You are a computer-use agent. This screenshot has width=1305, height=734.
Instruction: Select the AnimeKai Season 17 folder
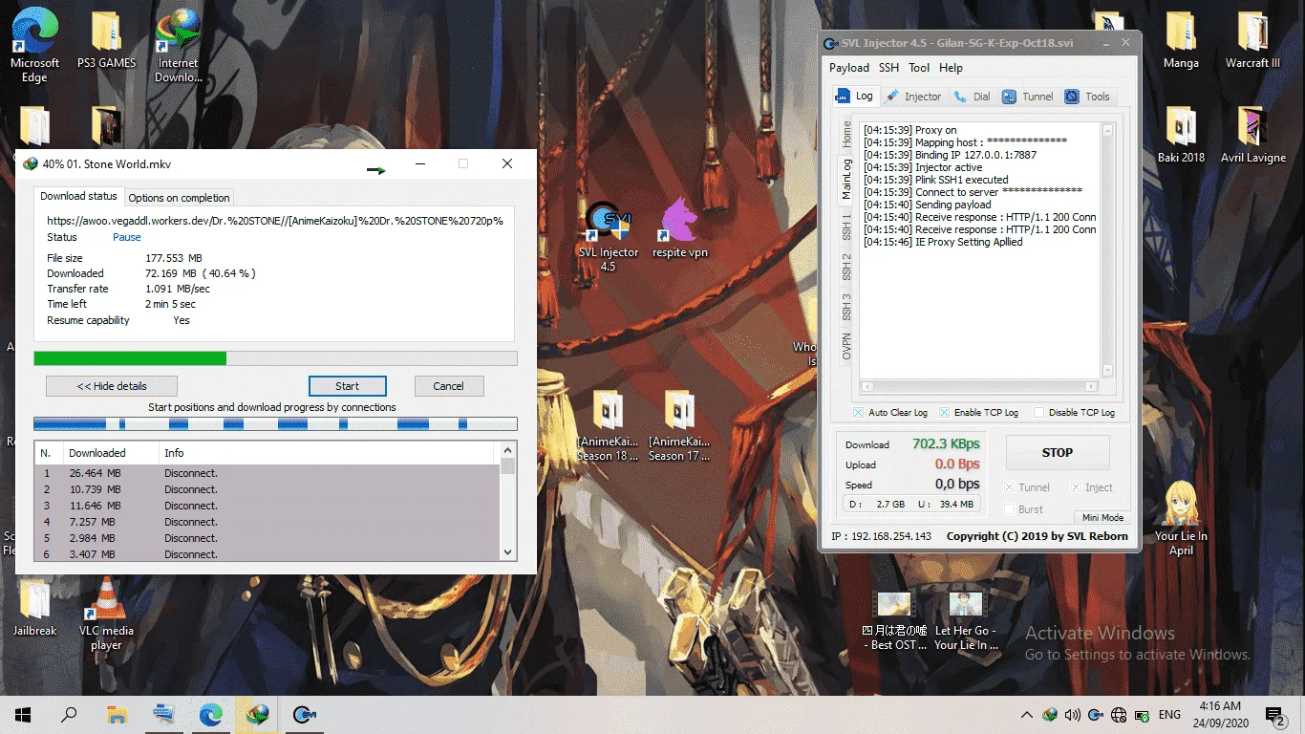(679, 426)
